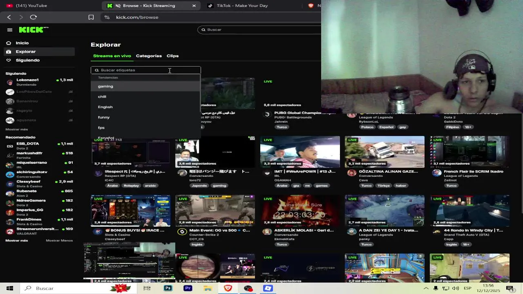Switch to Streams en vivo tab

pyautogui.click(x=112, y=56)
